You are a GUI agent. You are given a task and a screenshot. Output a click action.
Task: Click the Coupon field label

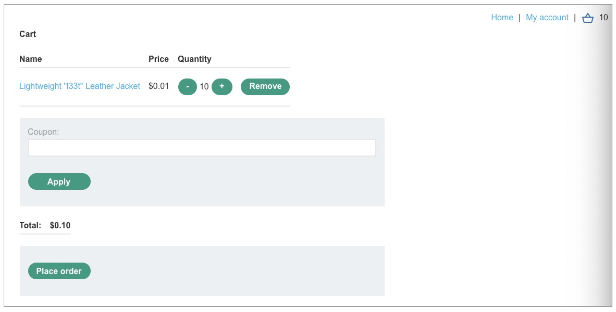(43, 132)
